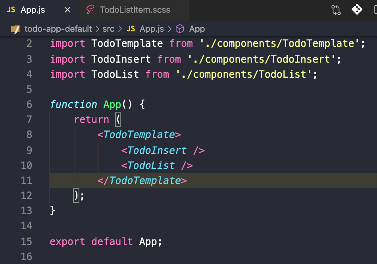Click the JS icon in the breadcrumb
This screenshot has height=264, width=377.
click(131, 29)
